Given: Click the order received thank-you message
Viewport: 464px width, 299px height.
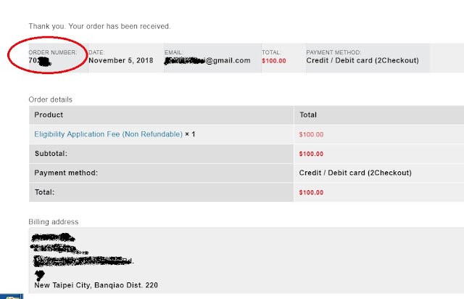Looking at the screenshot, I should point(99,26).
